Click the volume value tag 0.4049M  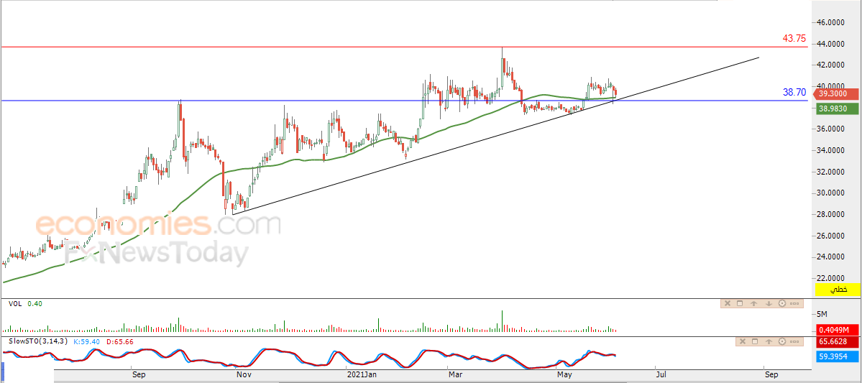838,330
